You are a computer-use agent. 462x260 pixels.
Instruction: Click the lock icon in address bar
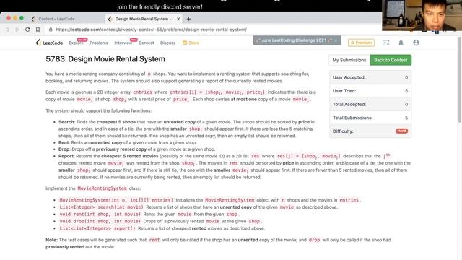pos(51,30)
